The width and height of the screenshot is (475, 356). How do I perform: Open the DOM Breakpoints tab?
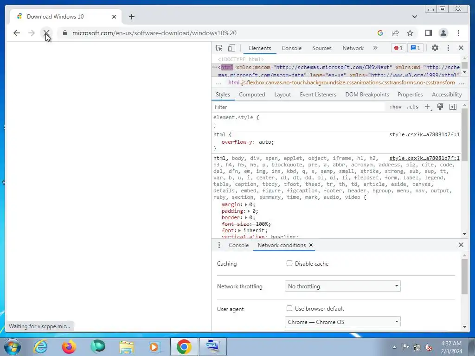point(367,95)
